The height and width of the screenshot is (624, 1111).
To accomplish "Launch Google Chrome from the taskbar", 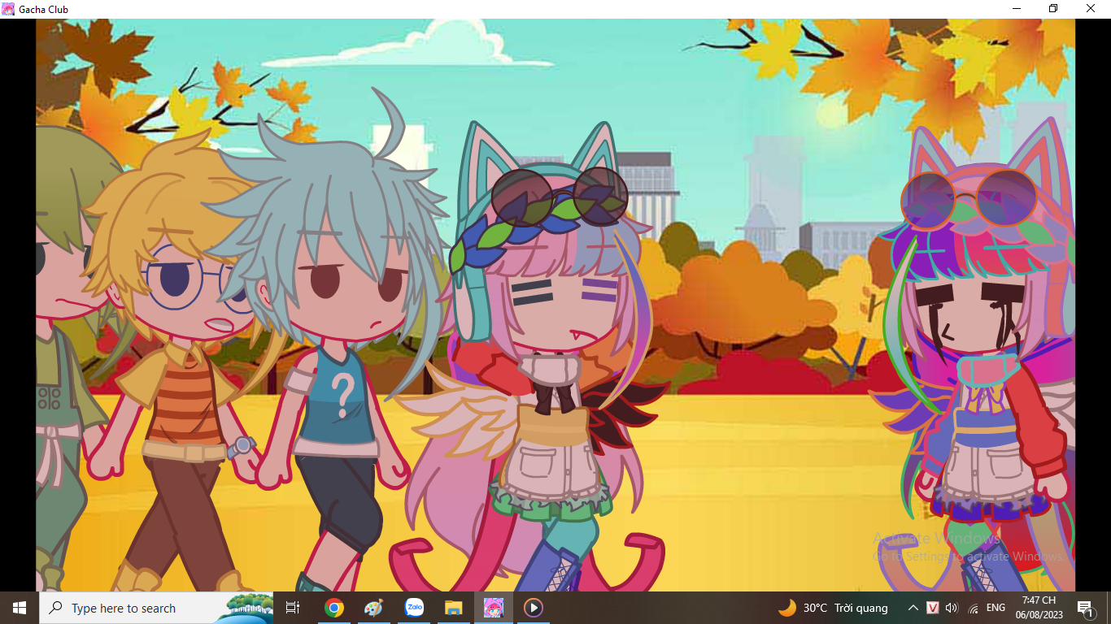I will tap(333, 608).
